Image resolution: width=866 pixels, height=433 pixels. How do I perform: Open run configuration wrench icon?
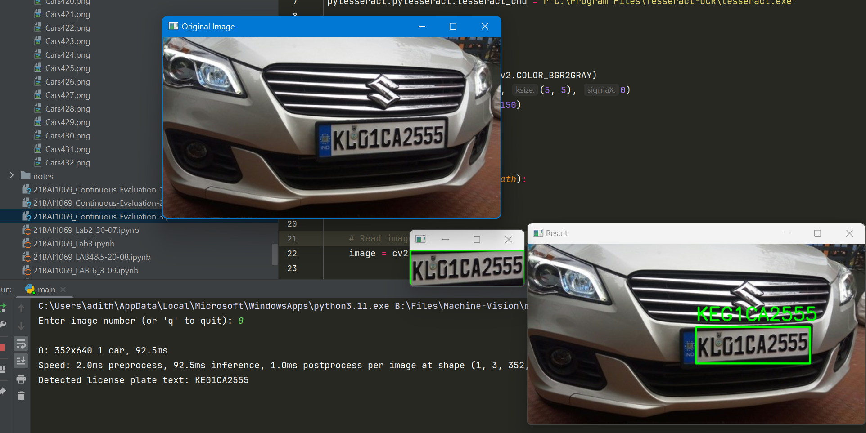[3, 325]
